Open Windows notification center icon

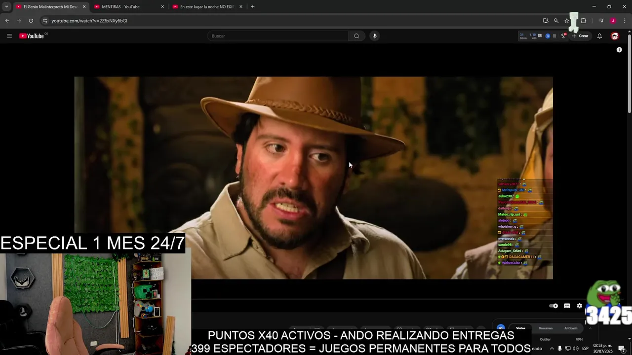[621, 349]
